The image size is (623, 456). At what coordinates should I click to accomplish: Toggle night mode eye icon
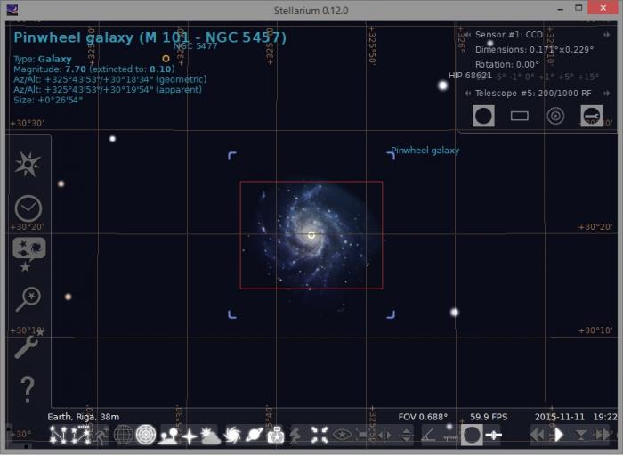342,435
